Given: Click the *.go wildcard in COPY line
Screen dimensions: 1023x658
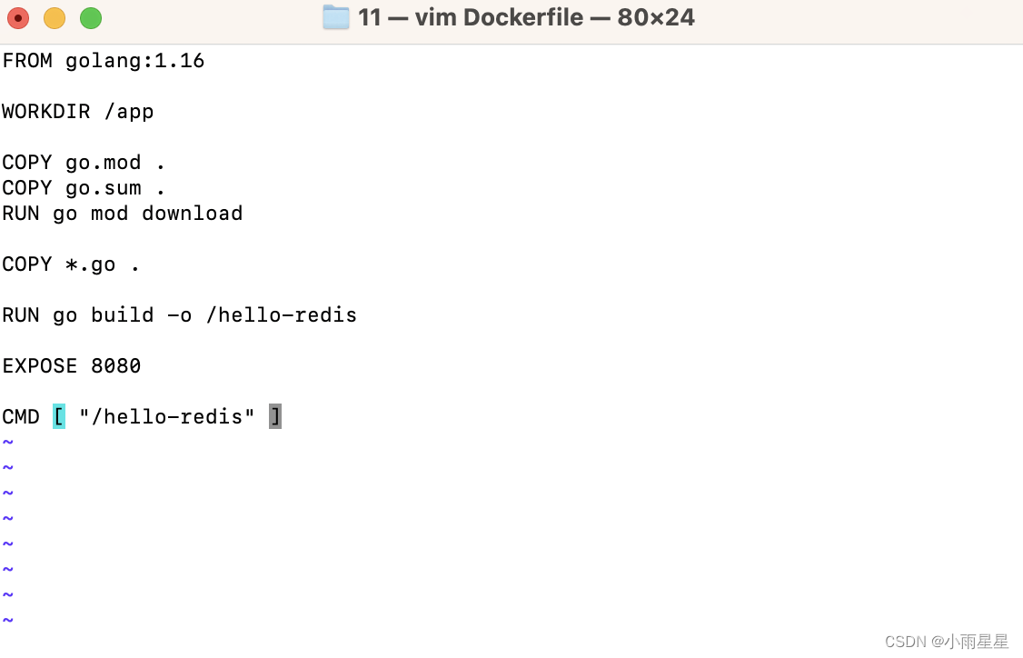Looking at the screenshot, I should pos(90,264).
